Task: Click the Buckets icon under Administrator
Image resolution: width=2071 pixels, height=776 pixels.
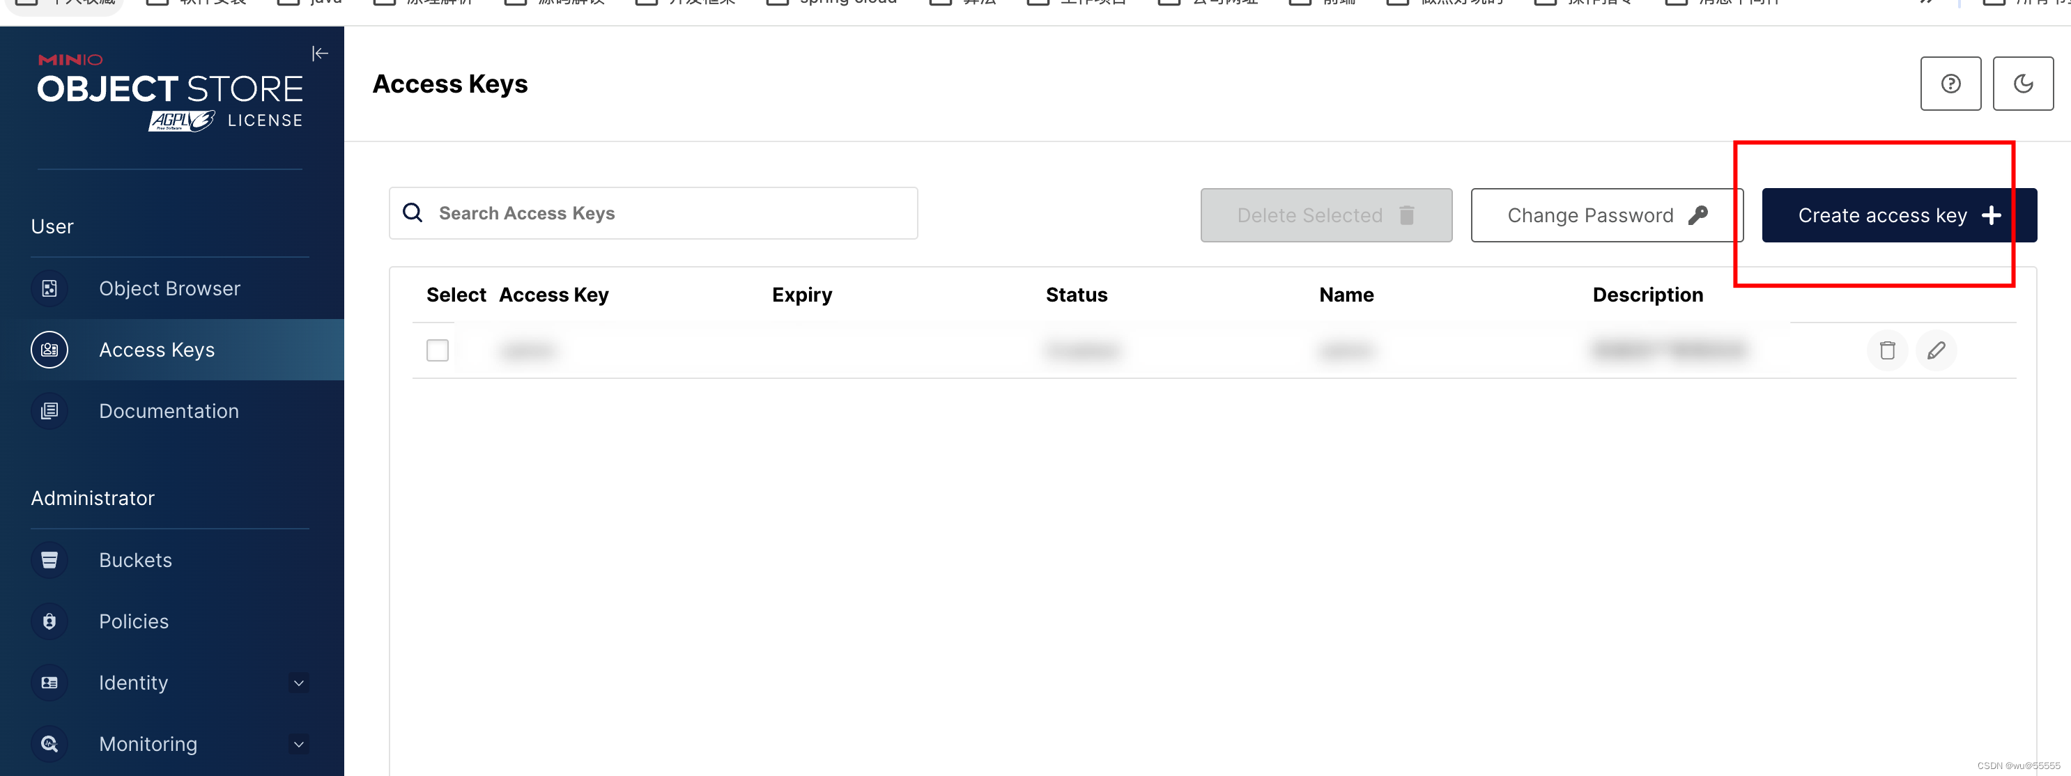Action: coord(49,559)
